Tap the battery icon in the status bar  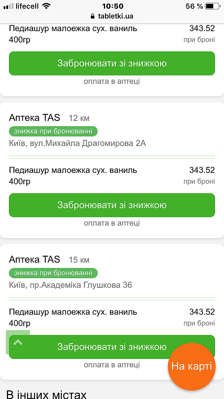tap(212, 6)
